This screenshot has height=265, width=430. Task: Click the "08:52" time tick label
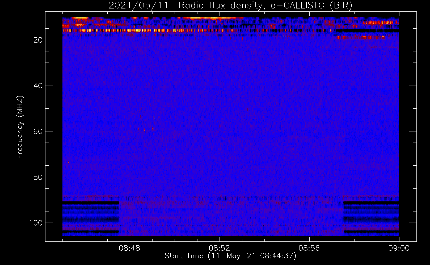pos(219,248)
